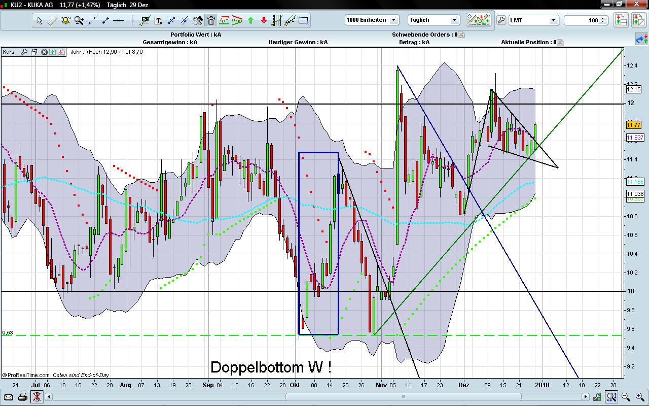Open the chart annotation indicator tool
Screen dimensions: 649x406
pyautogui.click(x=145, y=20)
